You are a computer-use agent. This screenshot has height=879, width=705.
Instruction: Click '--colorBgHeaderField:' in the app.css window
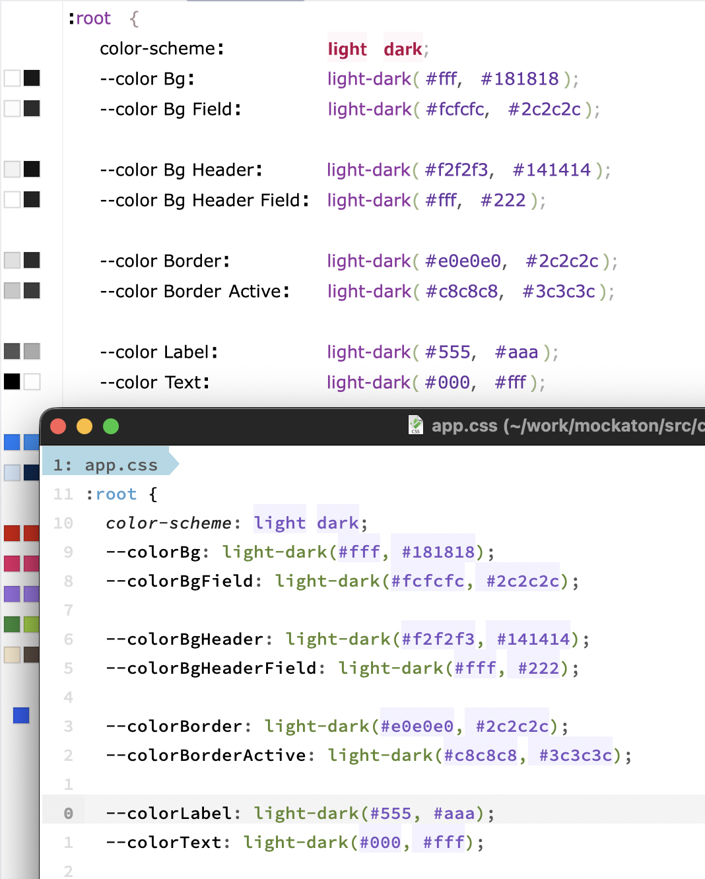[217, 668]
